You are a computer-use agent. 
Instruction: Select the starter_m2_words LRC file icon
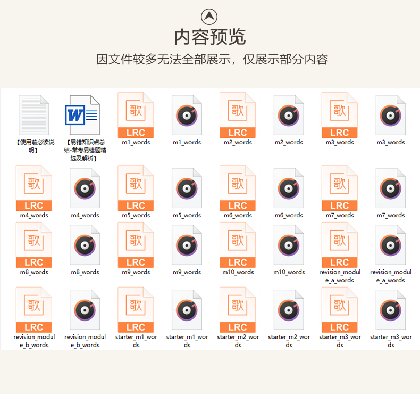[238, 310]
